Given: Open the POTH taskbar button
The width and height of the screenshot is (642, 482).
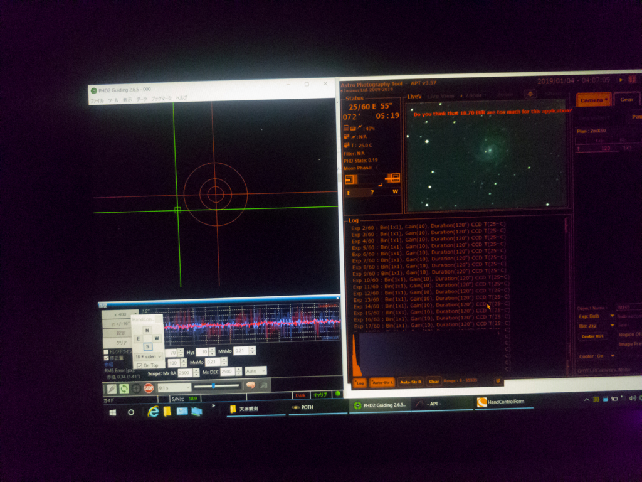Looking at the screenshot, I should click(x=318, y=407).
